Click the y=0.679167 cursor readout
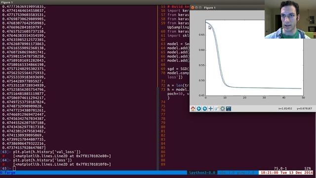316x178 pixels. [304, 109]
